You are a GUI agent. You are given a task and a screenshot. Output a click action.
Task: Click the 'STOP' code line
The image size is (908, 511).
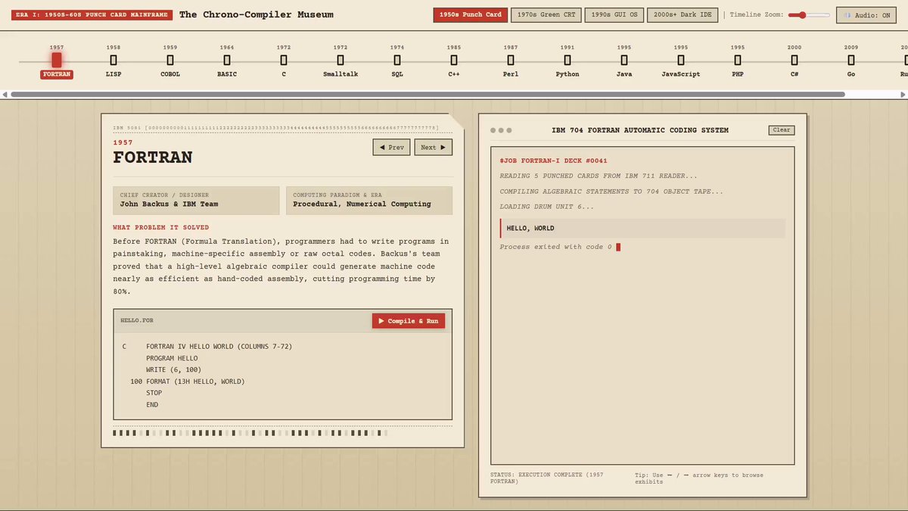[x=154, y=393]
